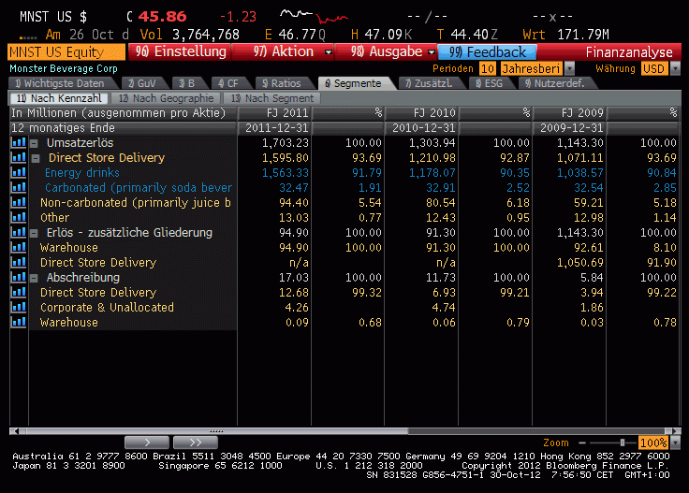Click the Einstellung button
This screenshot has width=689, height=493.
coord(180,51)
